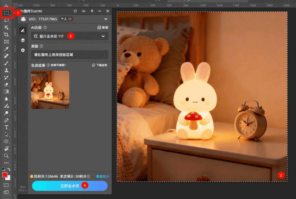Switch to the edit pencil sidebar tab
The image size is (296, 199).
click(23, 31)
